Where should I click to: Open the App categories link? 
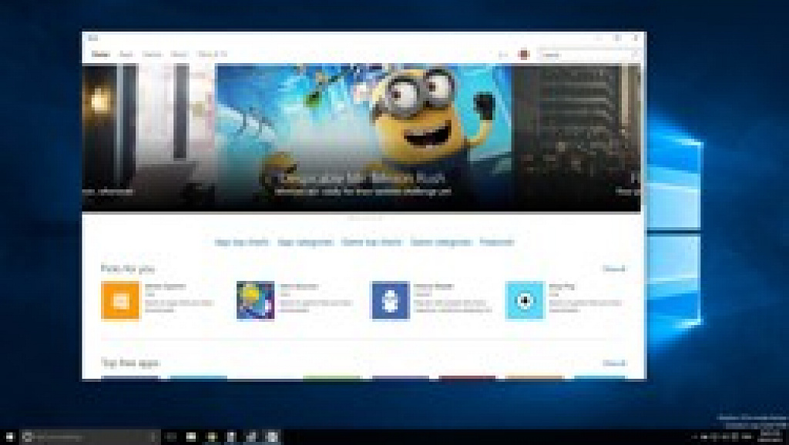click(x=305, y=243)
